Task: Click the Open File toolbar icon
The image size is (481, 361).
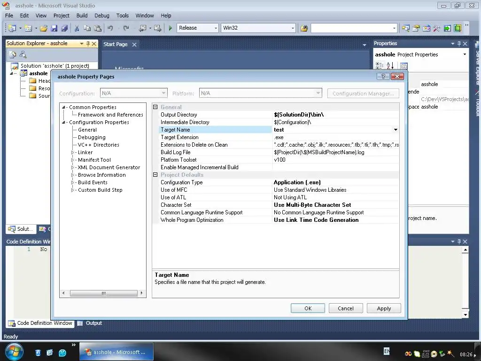Action: pos(44,28)
